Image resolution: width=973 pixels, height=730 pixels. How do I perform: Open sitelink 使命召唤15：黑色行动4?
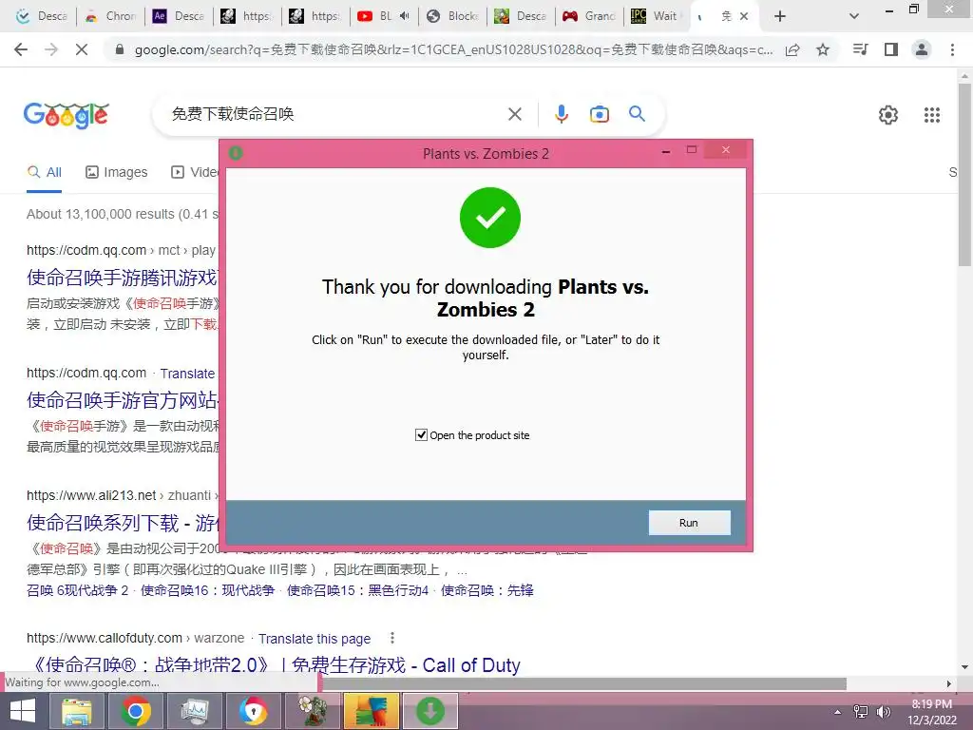click(x=357, y=590)
